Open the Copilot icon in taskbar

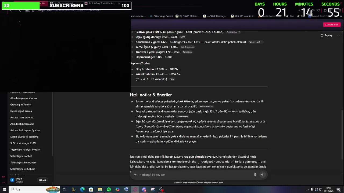point(117,190)
